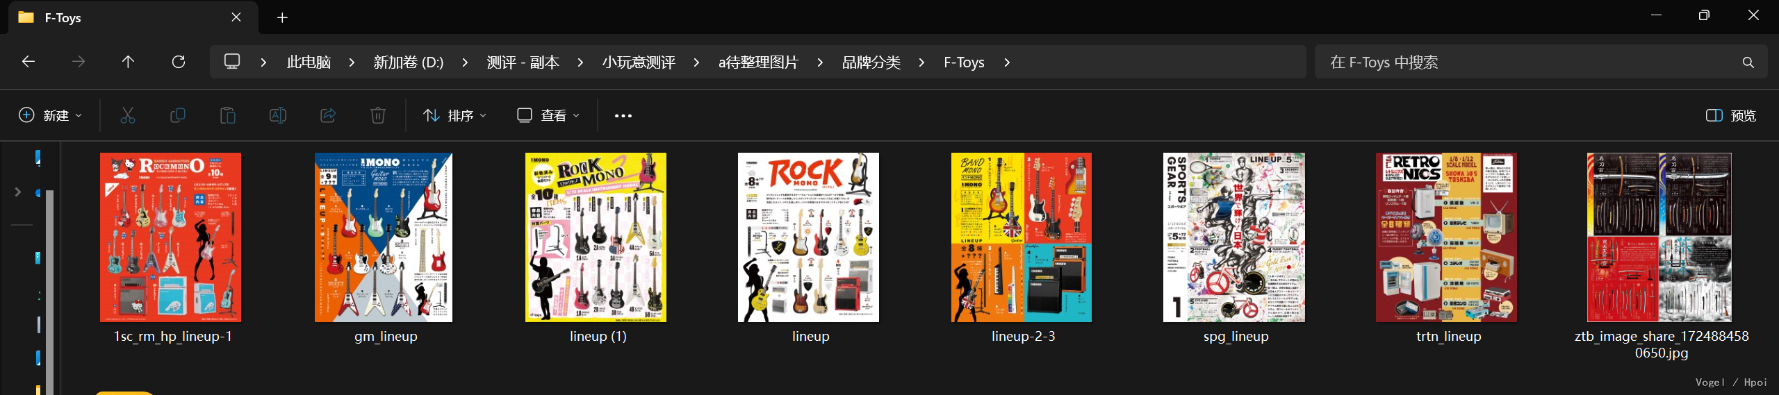Open the 排序 sort dropdown
This screenshot has height=395, width=1779.
pos(455,115)
